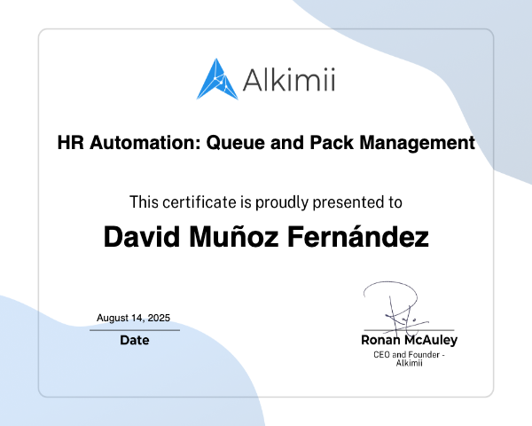This screenshot has height=426, width=532.
Task: Click the Alkimii triangle logo icon
Action: [217, 79]
